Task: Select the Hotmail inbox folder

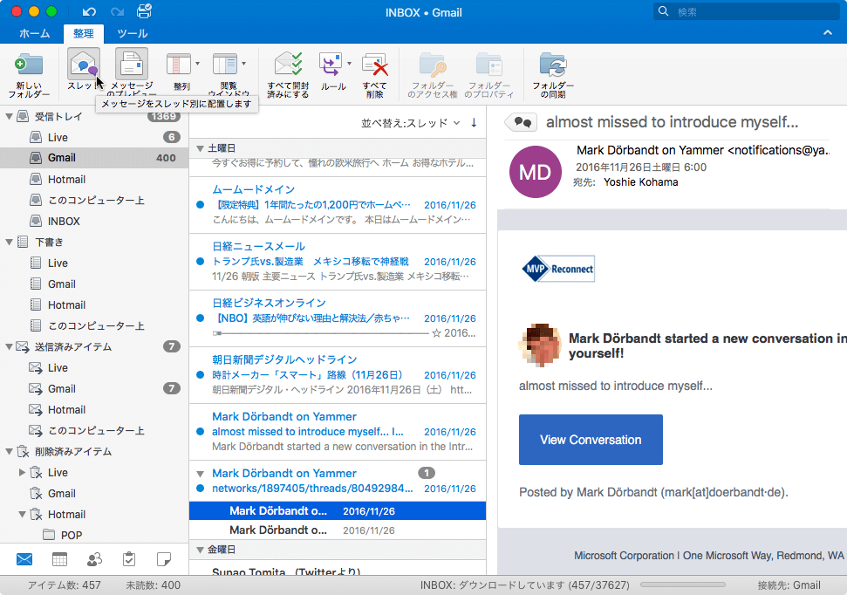Action: 94,180
